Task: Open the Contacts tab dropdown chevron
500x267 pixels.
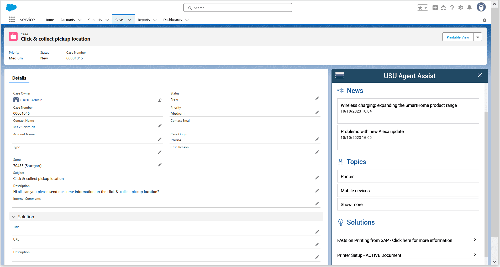Action: 107,20
